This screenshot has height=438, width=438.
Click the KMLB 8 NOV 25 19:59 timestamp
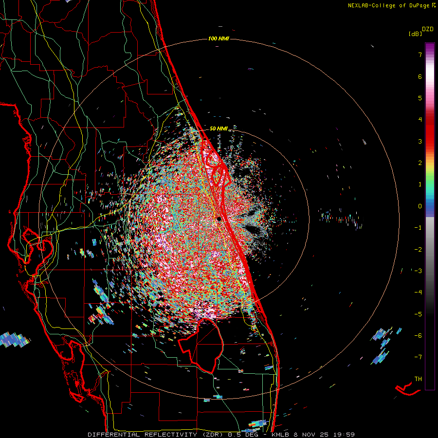(x=313, y=435)
